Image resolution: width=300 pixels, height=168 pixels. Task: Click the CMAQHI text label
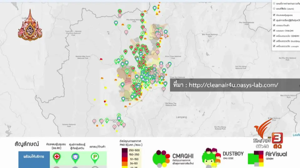click(x=183, y=156)
